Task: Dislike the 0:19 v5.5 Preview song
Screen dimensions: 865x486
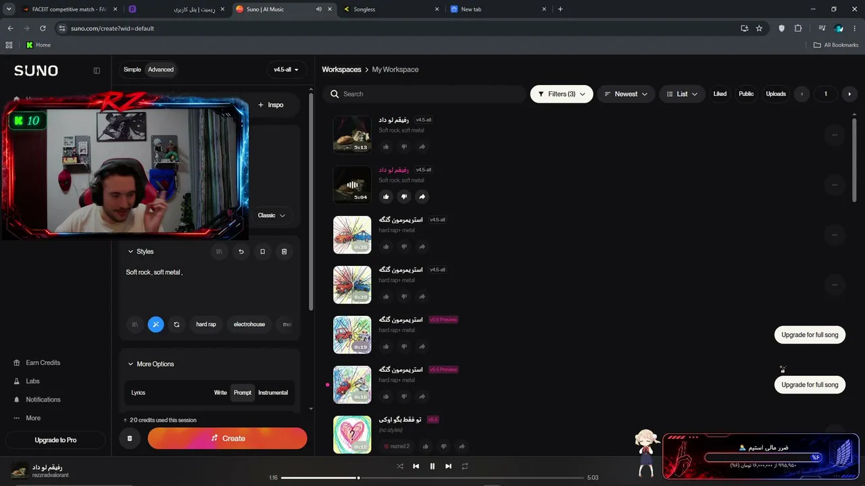Action: pyautogui.click(x=404, y=346)
